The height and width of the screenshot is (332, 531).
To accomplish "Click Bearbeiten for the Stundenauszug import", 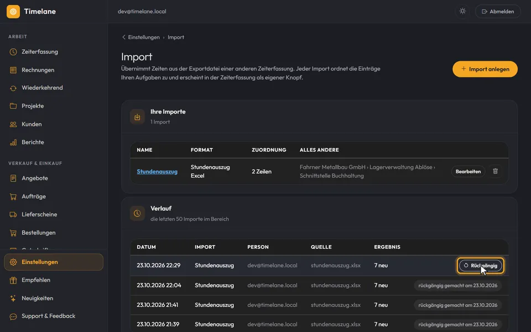I will coord(468,172).
